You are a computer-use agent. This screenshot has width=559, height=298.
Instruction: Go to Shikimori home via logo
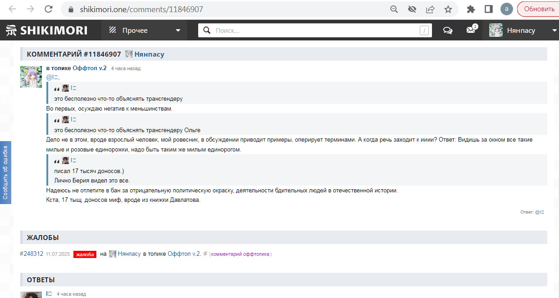coord(47,31)
